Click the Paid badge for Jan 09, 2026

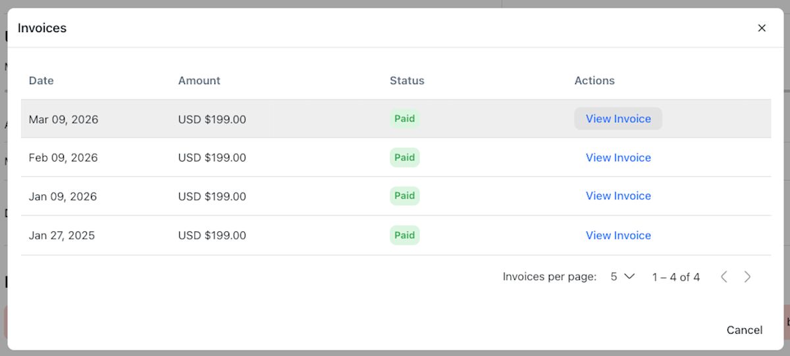[404, 196]
